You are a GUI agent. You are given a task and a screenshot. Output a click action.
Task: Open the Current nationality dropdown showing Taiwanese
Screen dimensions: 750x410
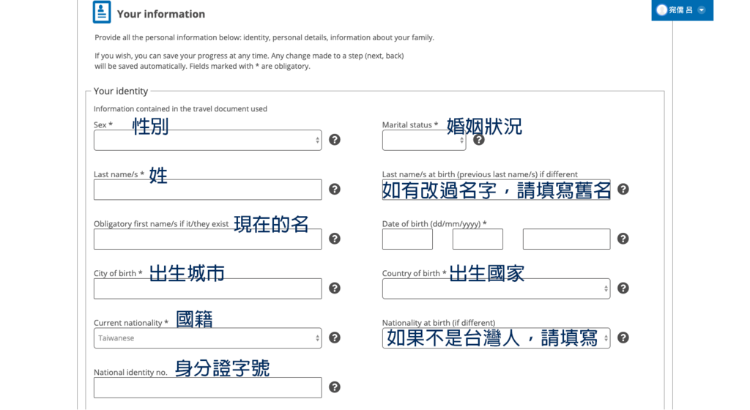tap(207, 338)
